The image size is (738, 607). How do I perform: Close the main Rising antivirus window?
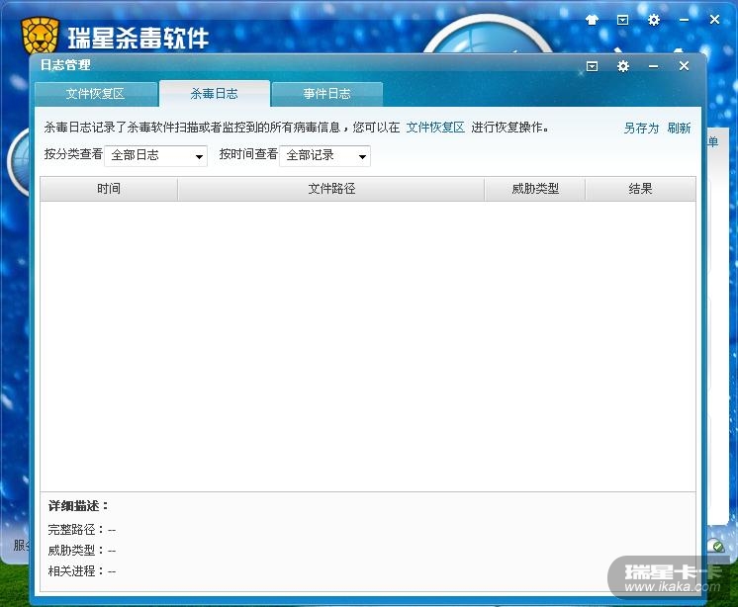point(714,20)
